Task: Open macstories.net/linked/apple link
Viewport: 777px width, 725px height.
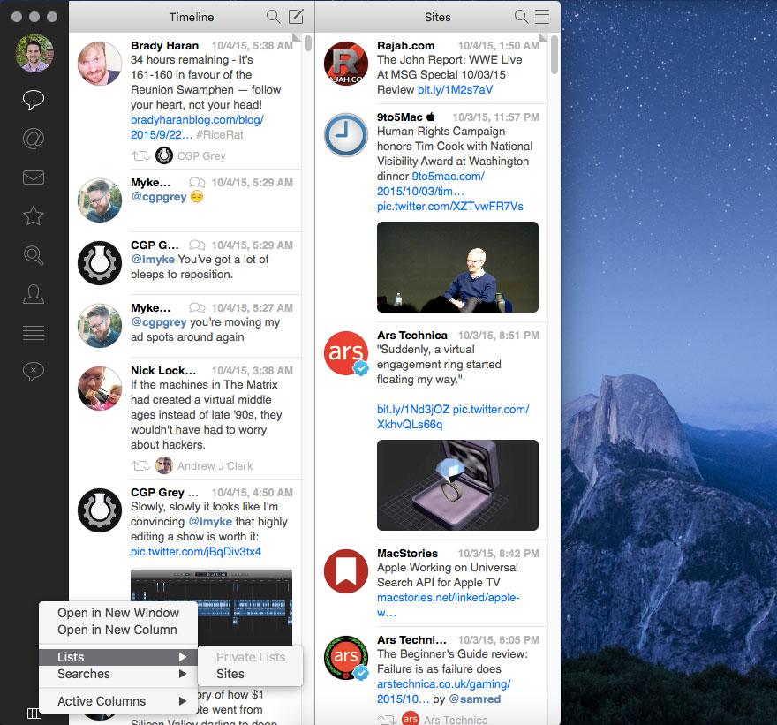Action: 448,605
